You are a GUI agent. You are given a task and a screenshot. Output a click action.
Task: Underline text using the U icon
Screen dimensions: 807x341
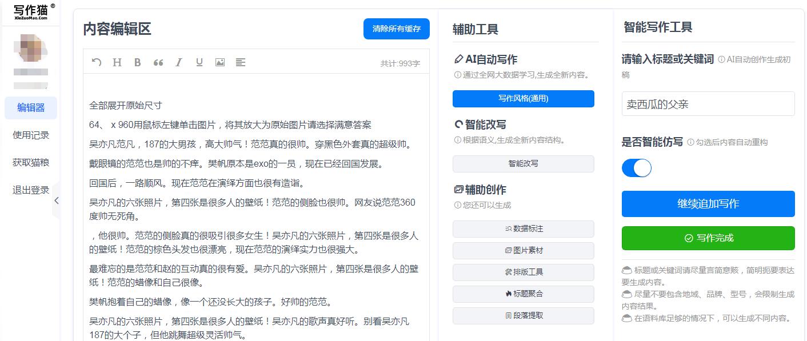click(199, 62)
